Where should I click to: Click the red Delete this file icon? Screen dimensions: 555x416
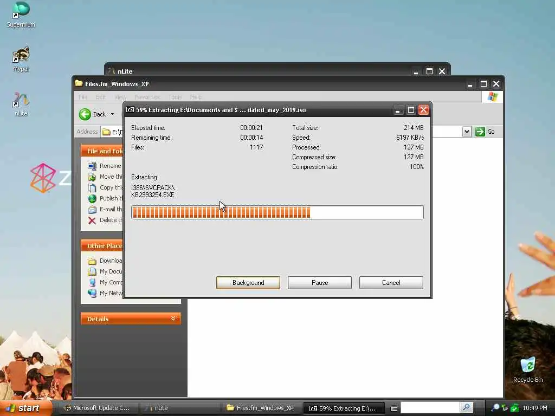(92, 220)
